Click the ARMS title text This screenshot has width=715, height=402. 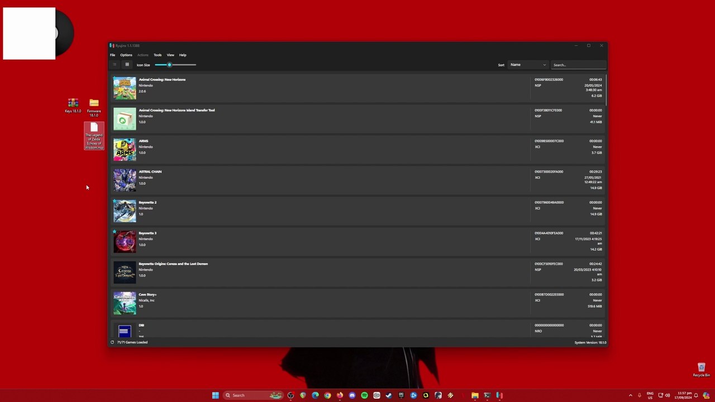point(144,141)
